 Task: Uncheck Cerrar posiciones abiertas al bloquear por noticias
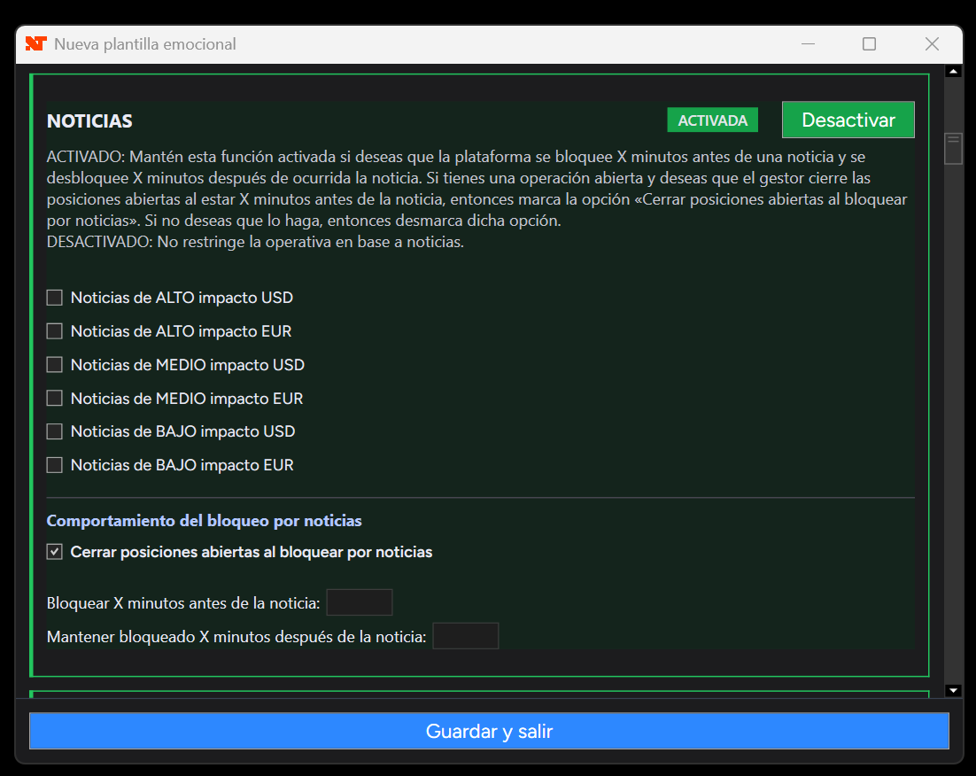click(55, 552)
